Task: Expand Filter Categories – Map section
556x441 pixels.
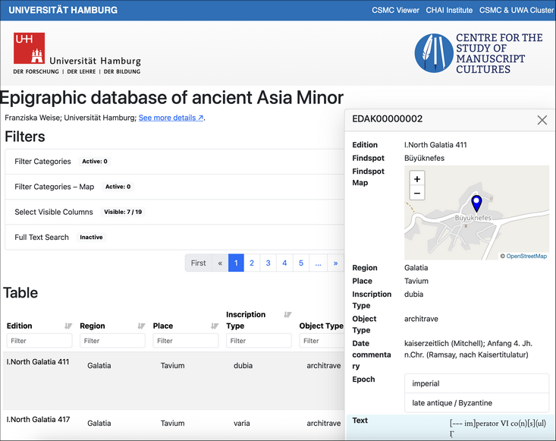Action: coord(54,187)
